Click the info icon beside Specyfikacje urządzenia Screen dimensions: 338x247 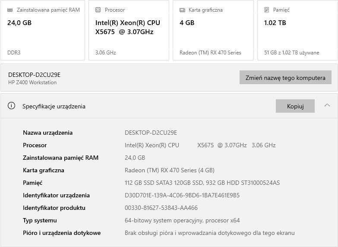coord(12,106)
